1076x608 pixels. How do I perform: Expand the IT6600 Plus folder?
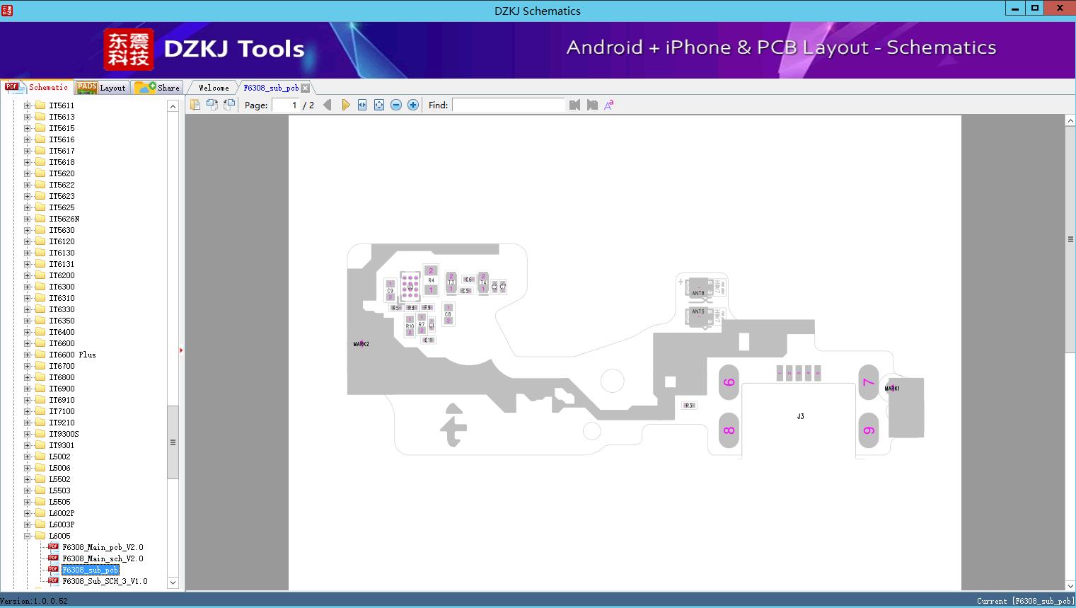[x=27, y=355]
